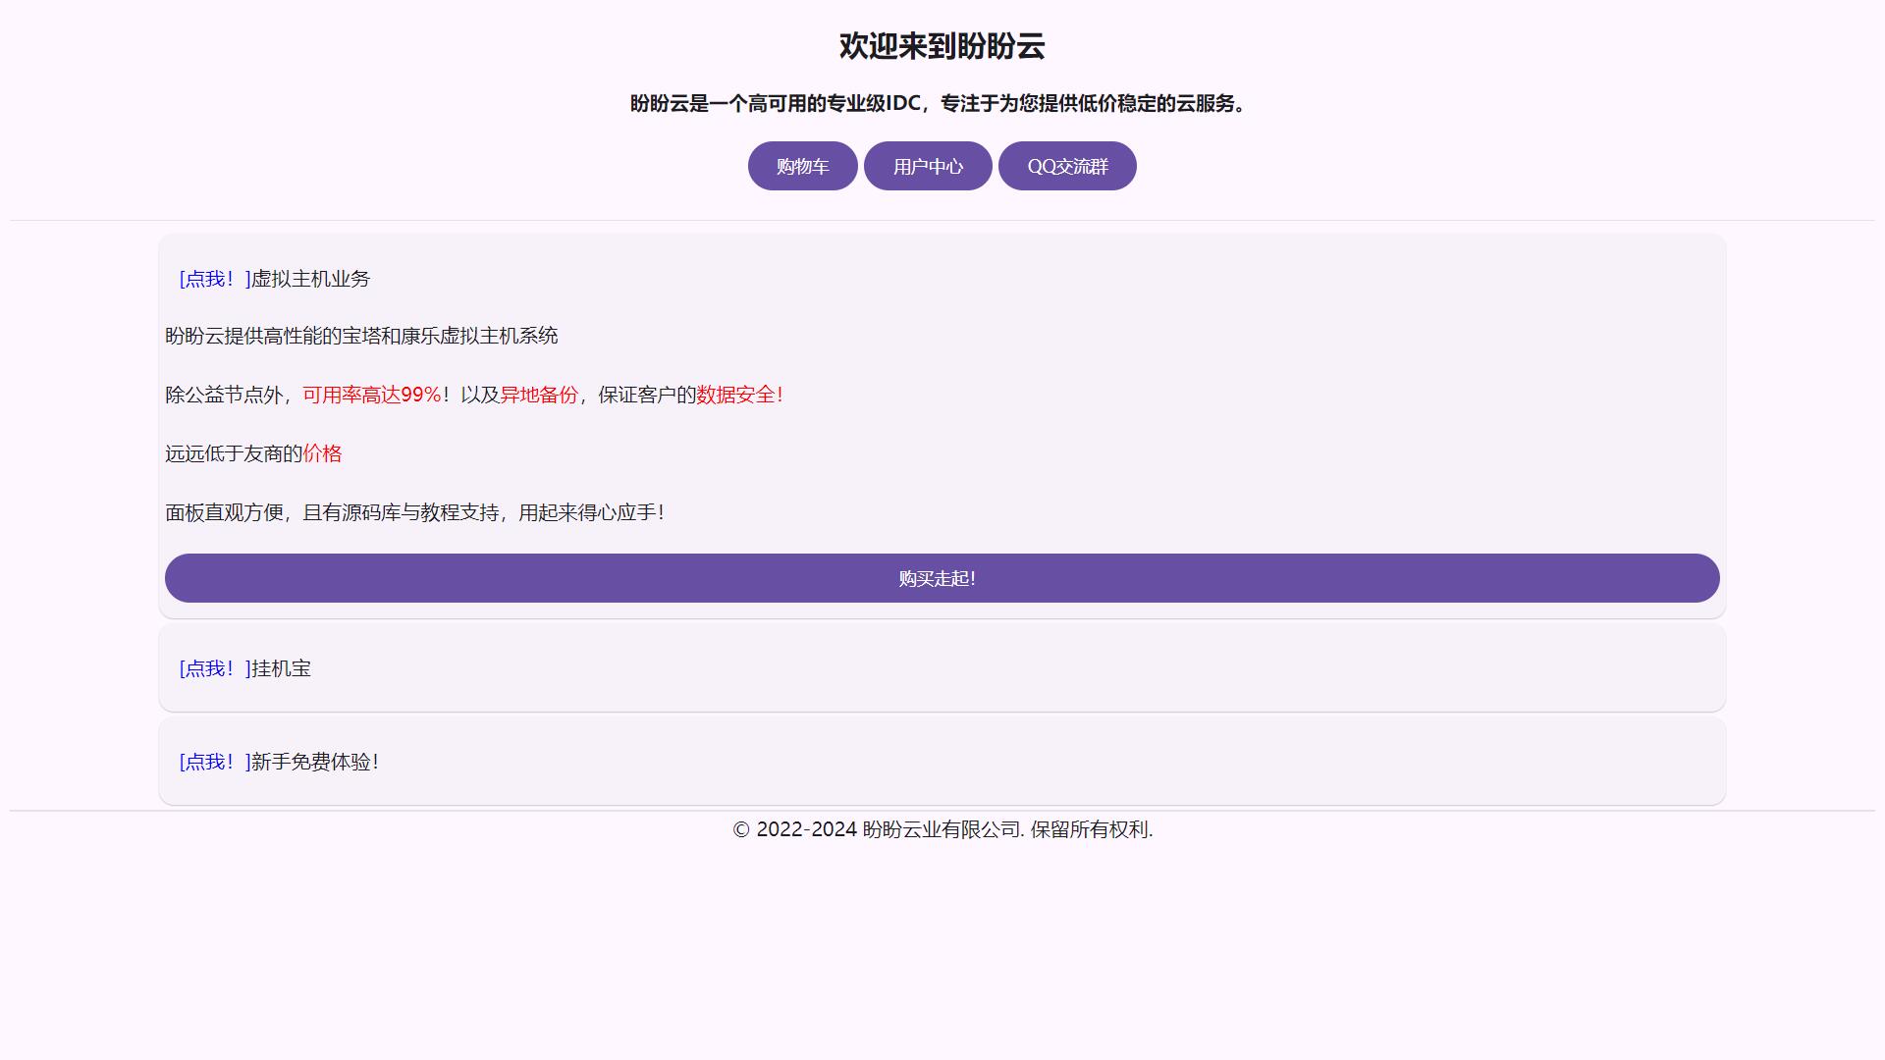Click the bold IDC subtitle sentence

[938, 103]
